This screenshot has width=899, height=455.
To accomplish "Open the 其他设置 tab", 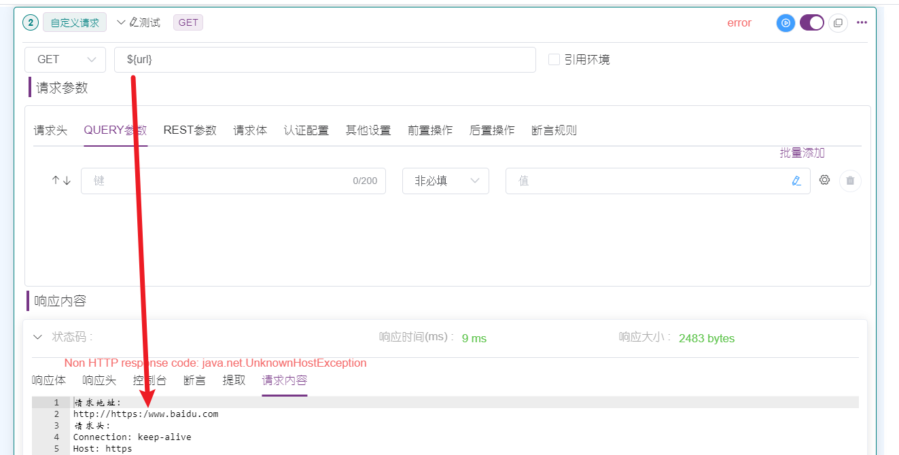I will tap(368, 130).
